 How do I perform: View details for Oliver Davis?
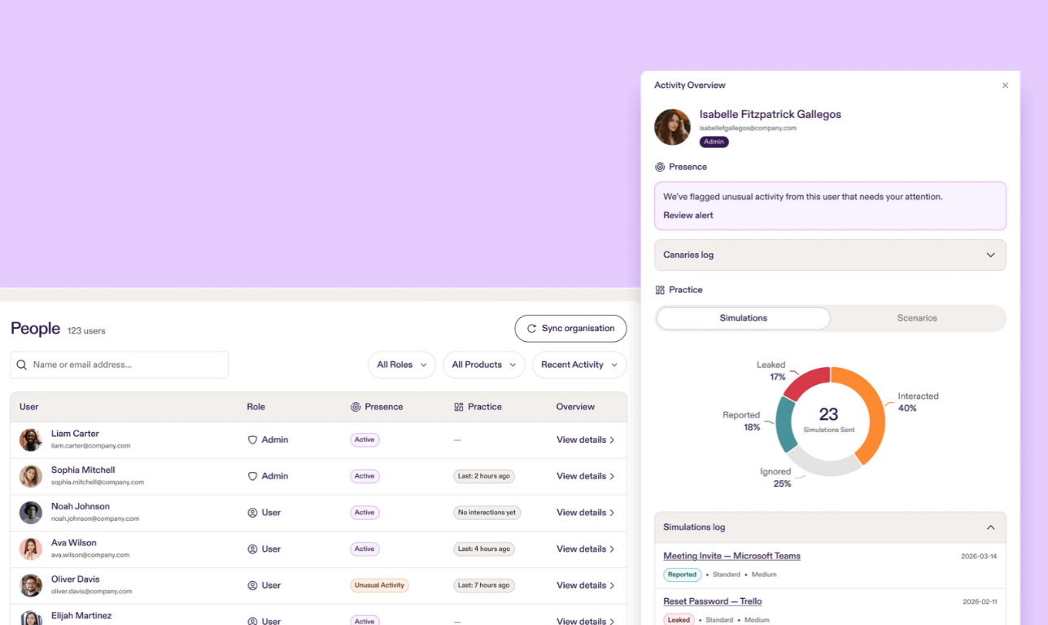pos(586,586)
